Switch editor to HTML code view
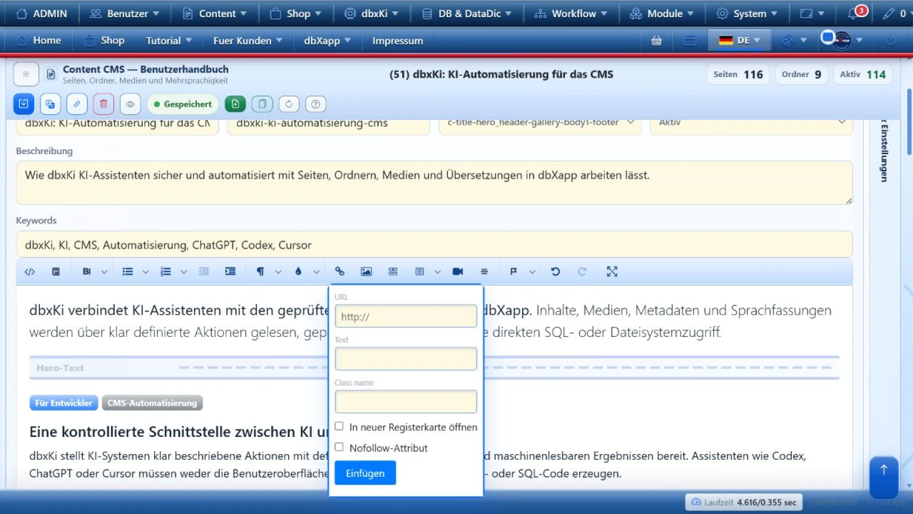Screen dimensions: 913x514 [30, 272]
